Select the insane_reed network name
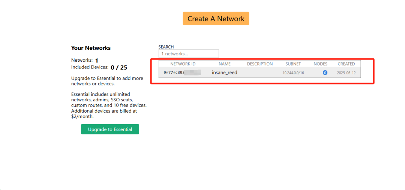This screenshot has height=190, width=405. click(224, 73)
